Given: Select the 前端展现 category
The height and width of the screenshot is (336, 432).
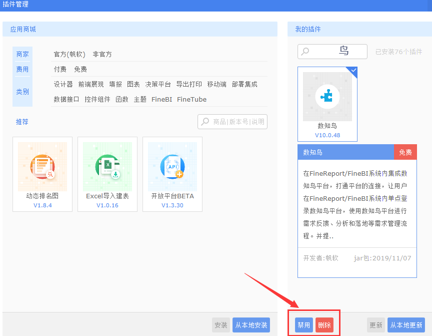Looking at the screenshot, I should [x=91, y=84].
